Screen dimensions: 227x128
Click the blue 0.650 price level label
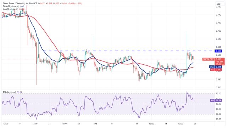(218, 51)
